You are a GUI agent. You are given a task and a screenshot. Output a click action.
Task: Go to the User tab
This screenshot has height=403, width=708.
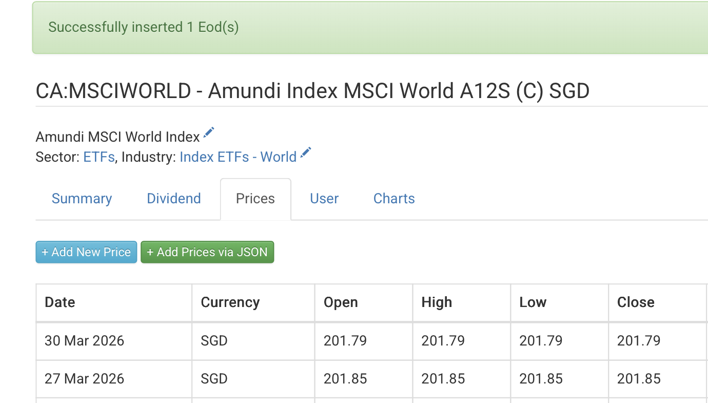tap(324, 199)
